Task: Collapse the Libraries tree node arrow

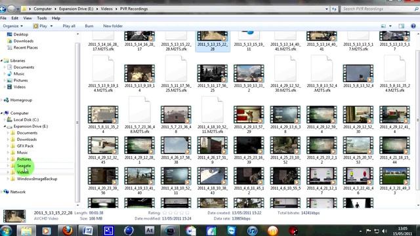Action: click(x=1, y=61)
